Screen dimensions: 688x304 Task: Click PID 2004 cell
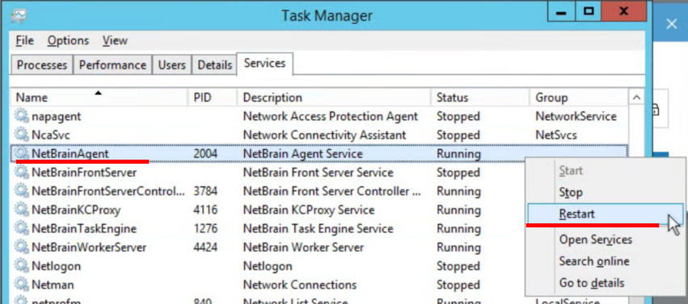coord(205,153)
